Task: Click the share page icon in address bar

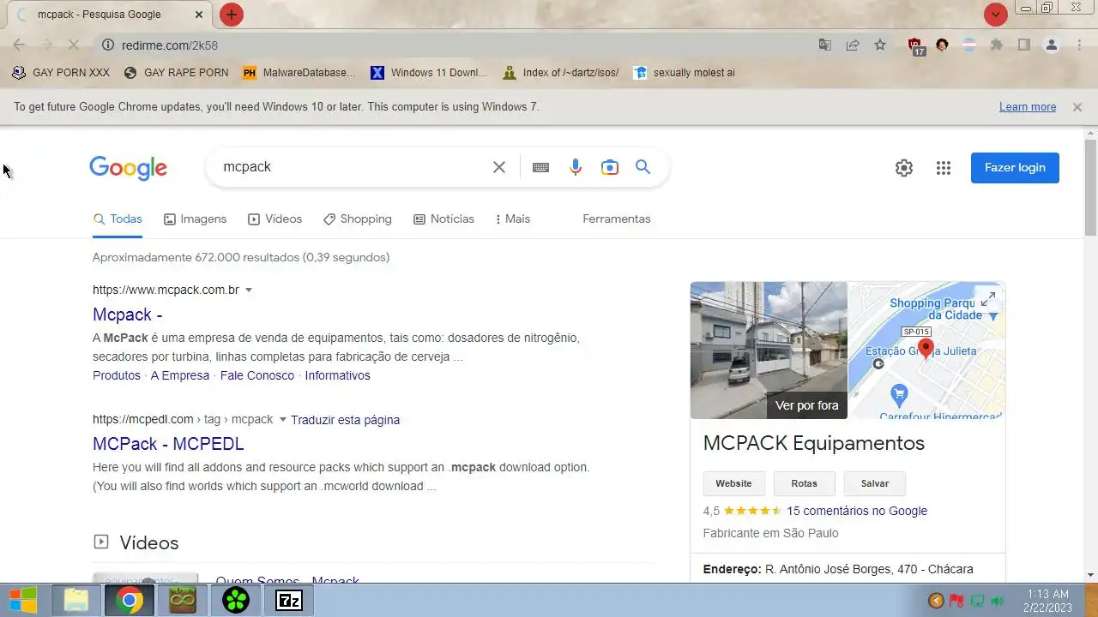Action: [853, 45]
